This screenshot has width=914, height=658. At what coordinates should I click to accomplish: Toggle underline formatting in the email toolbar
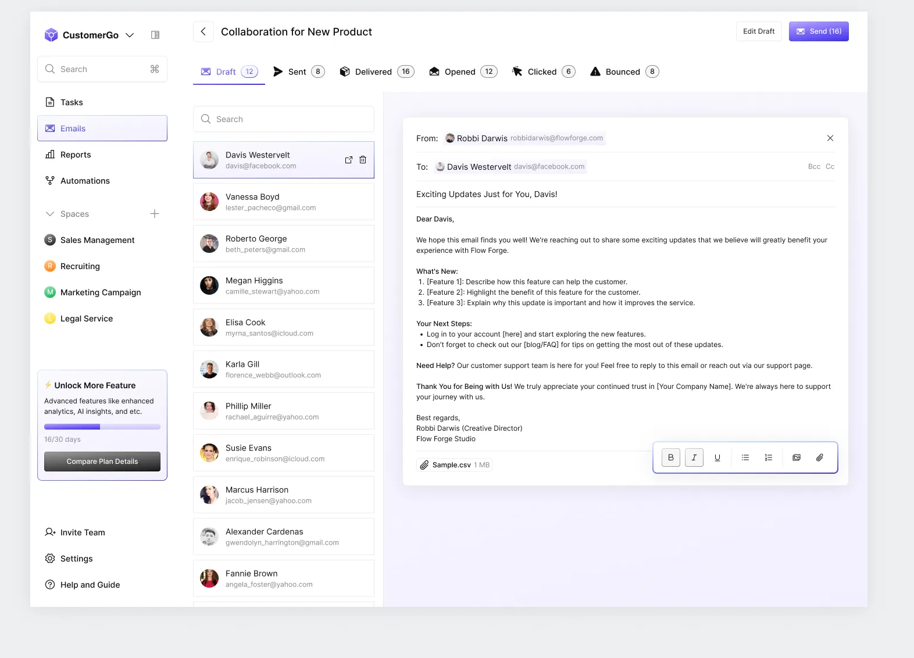point(717,457)
